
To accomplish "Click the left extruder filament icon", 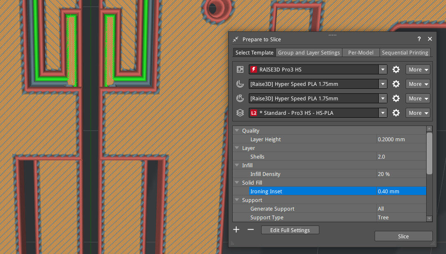I will (x=240, y=84).
